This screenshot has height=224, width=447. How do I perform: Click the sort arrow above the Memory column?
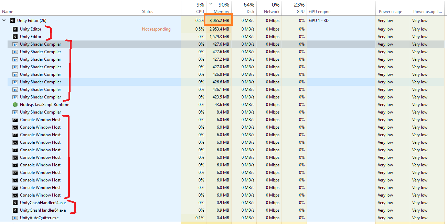click(211, 4)
